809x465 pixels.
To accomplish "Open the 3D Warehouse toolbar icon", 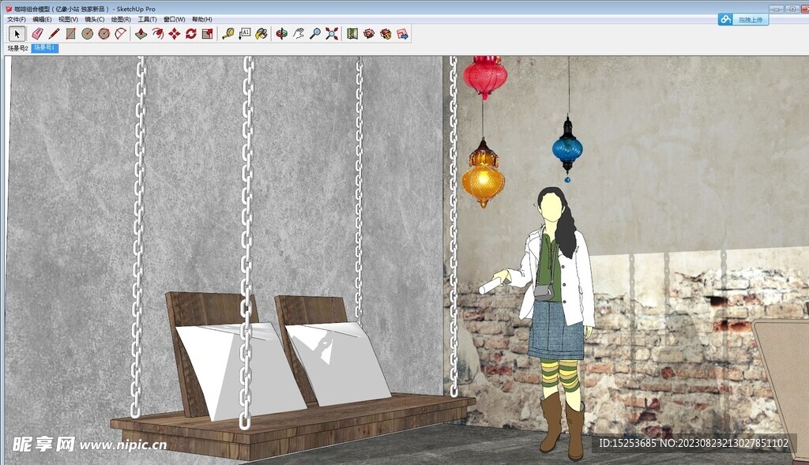I will [369, 34].
